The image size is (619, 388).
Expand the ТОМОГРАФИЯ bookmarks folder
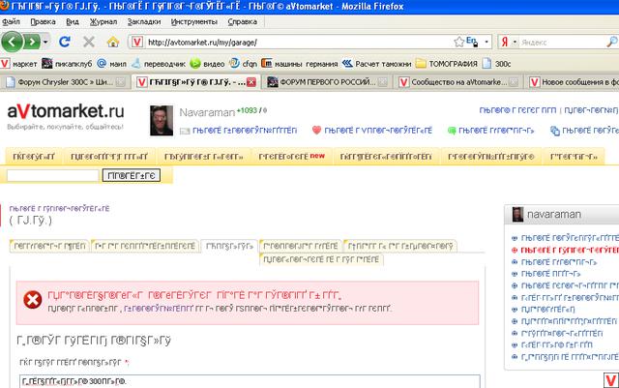point(447,64)
